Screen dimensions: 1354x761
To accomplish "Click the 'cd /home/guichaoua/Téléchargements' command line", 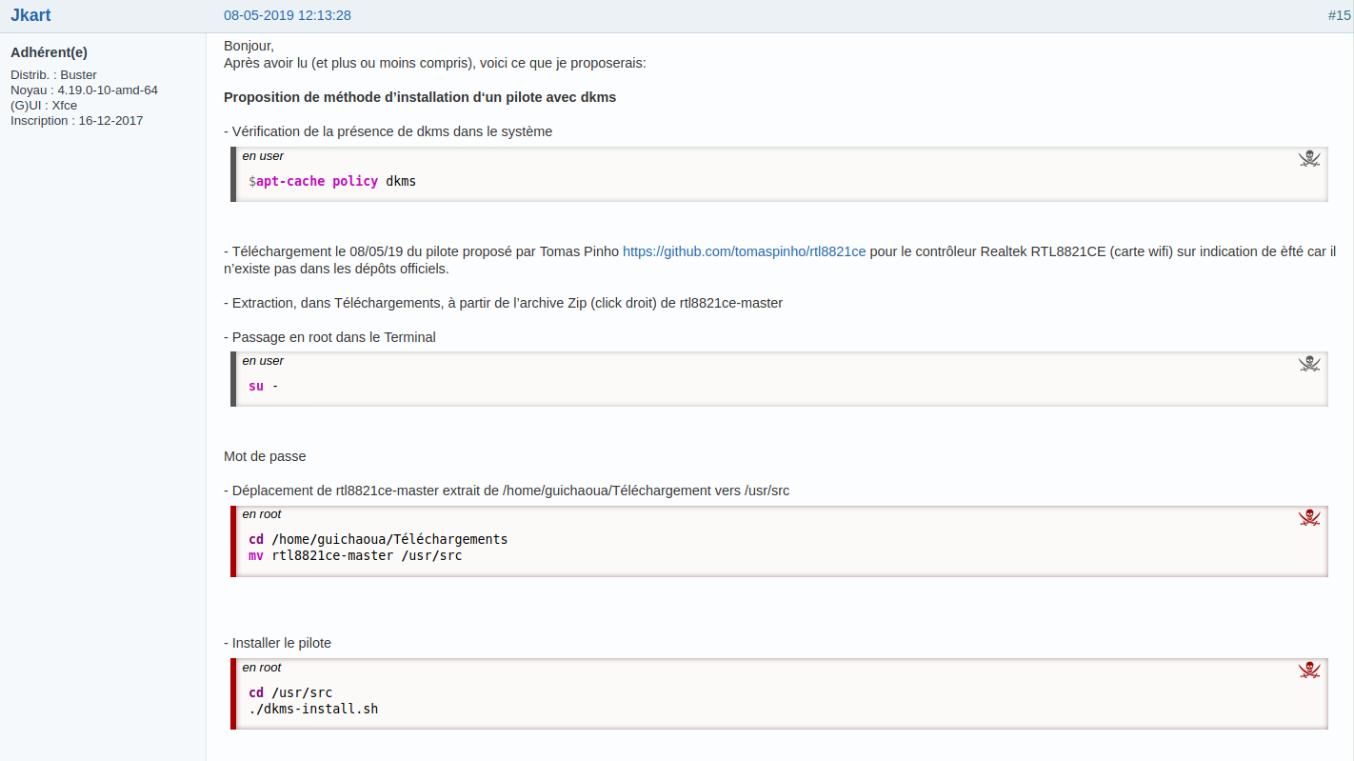I will tap(378, 539).
